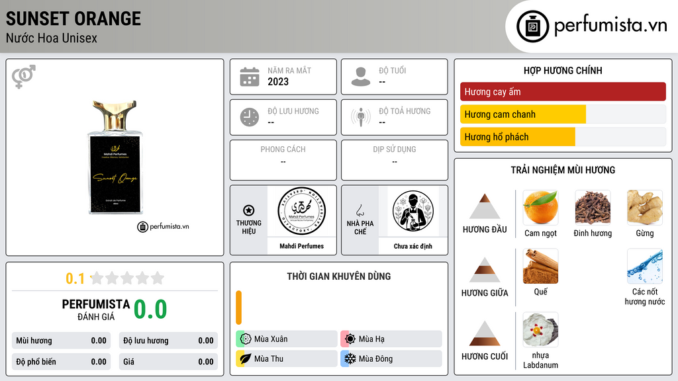
Task: Click the Độ phổ biến score row
Action: coord(61,362)
